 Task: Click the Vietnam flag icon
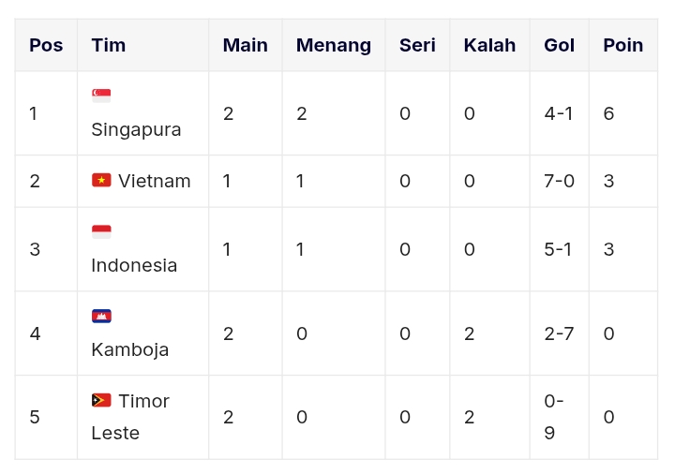[x=101, y=180]
